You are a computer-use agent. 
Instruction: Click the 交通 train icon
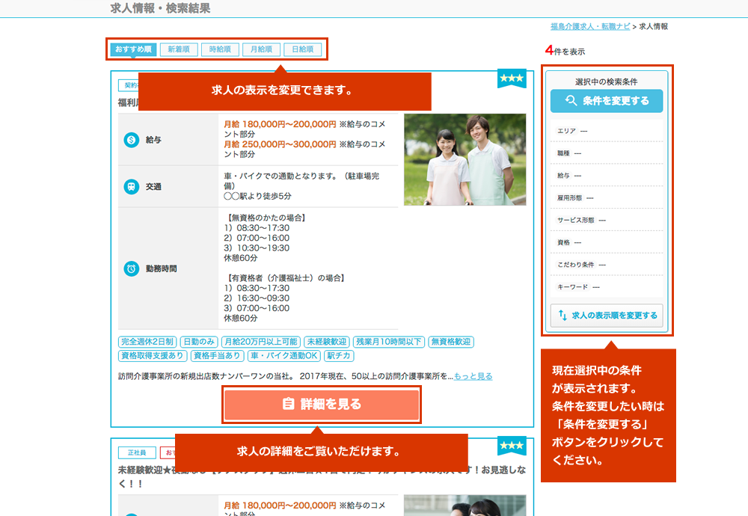click(x=132, y=186)
